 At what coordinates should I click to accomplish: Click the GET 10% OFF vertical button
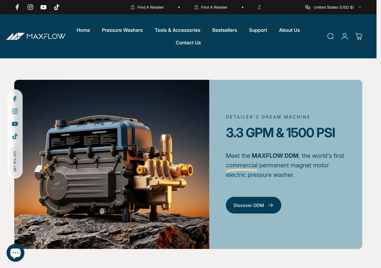coord(15,161)
